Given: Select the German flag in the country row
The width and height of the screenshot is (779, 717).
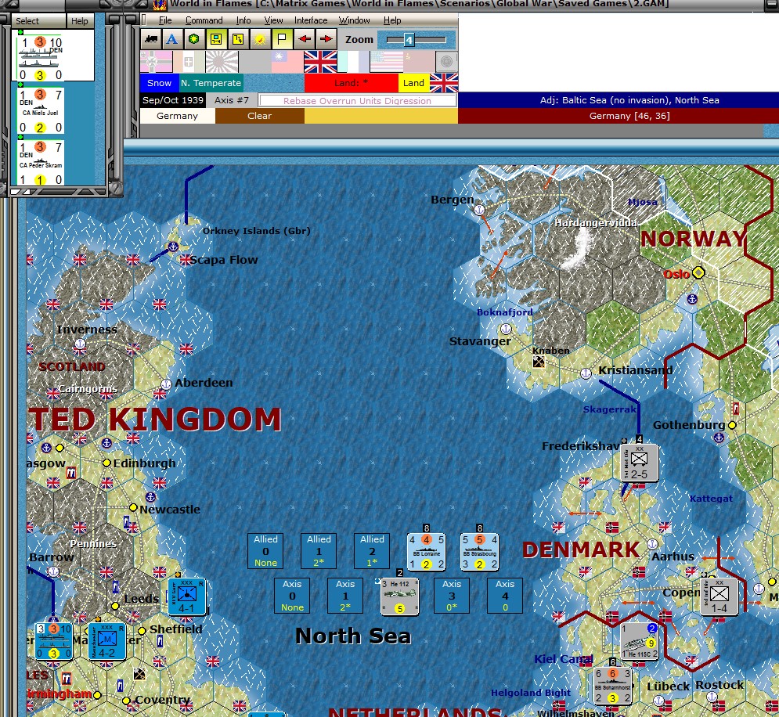Looking at the screenshot, I should [x=156, y=62].
